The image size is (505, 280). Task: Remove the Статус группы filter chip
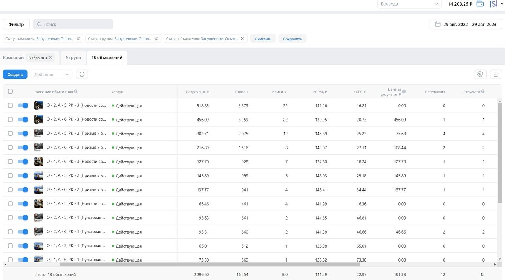click(x=156, y=38)
